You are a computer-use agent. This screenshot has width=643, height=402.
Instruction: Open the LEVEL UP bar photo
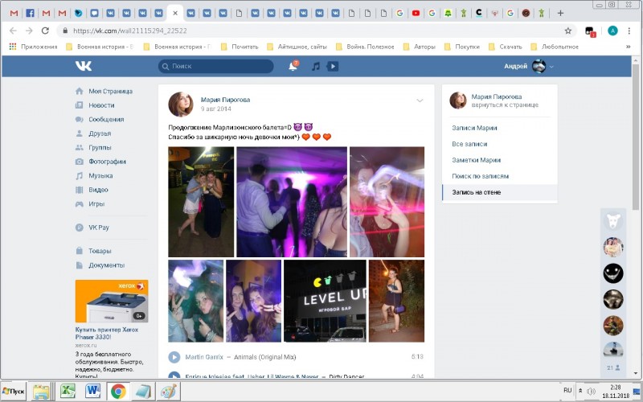tap(325, 301)
